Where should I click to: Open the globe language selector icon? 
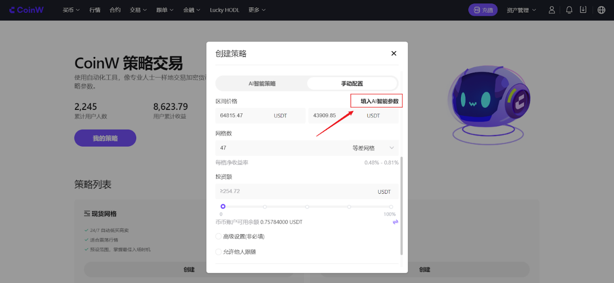pyautogui.click(x=601, y=10)
